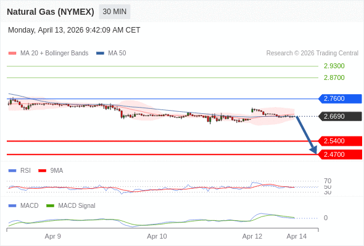Viewport: 364px width, 246px height.
Task: Click the Apr 9 date axis label
Action: click(x=52, y=236)
